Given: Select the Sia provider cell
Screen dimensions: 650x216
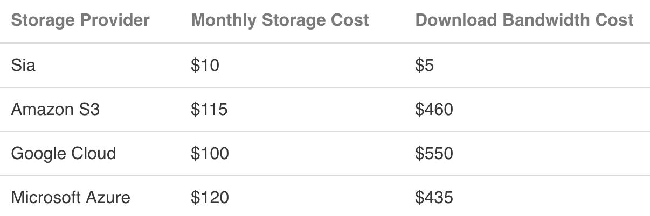Looking at the screenshot, I should (x=23, y=66).
